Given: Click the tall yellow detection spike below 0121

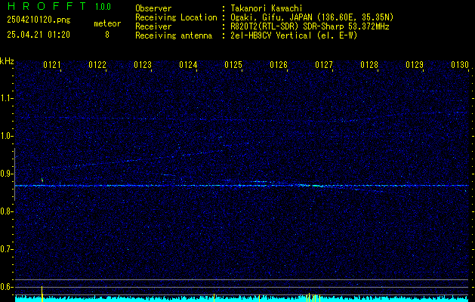Looking at the screenshot, I should [42, 294].
